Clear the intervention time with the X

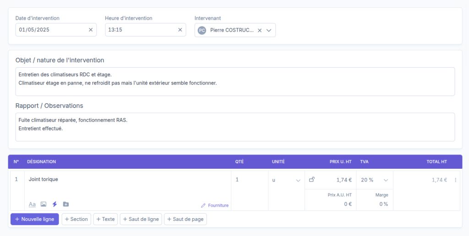click(x=180, y=30)
